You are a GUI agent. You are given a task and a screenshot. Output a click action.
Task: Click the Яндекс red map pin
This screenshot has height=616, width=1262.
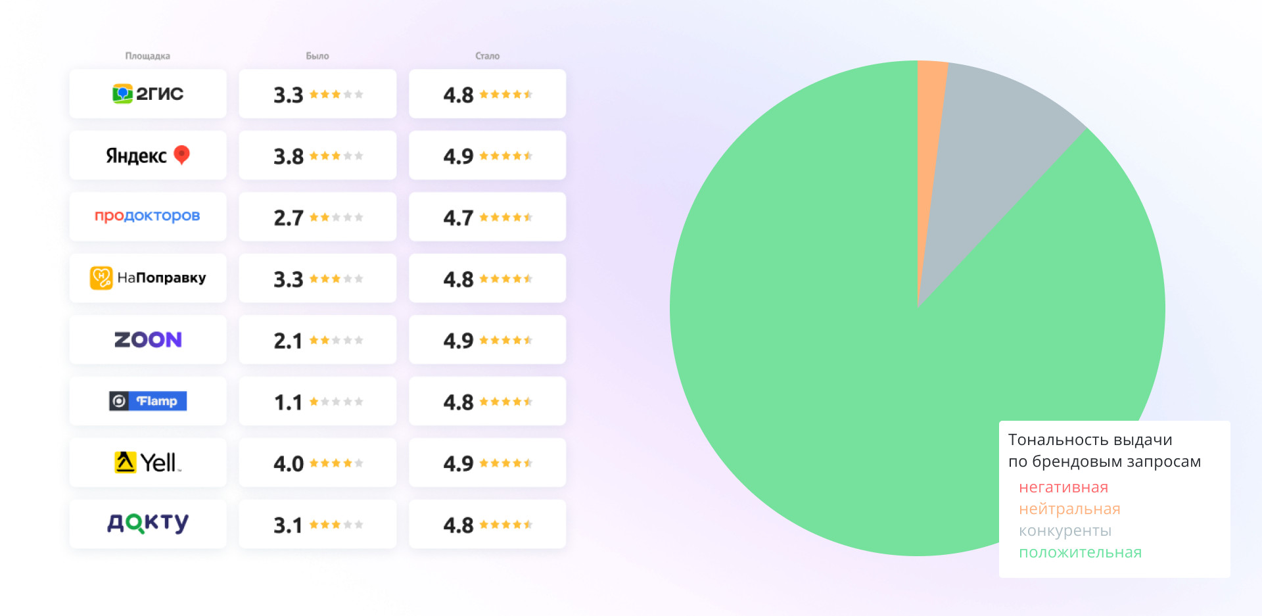[181, 155]
